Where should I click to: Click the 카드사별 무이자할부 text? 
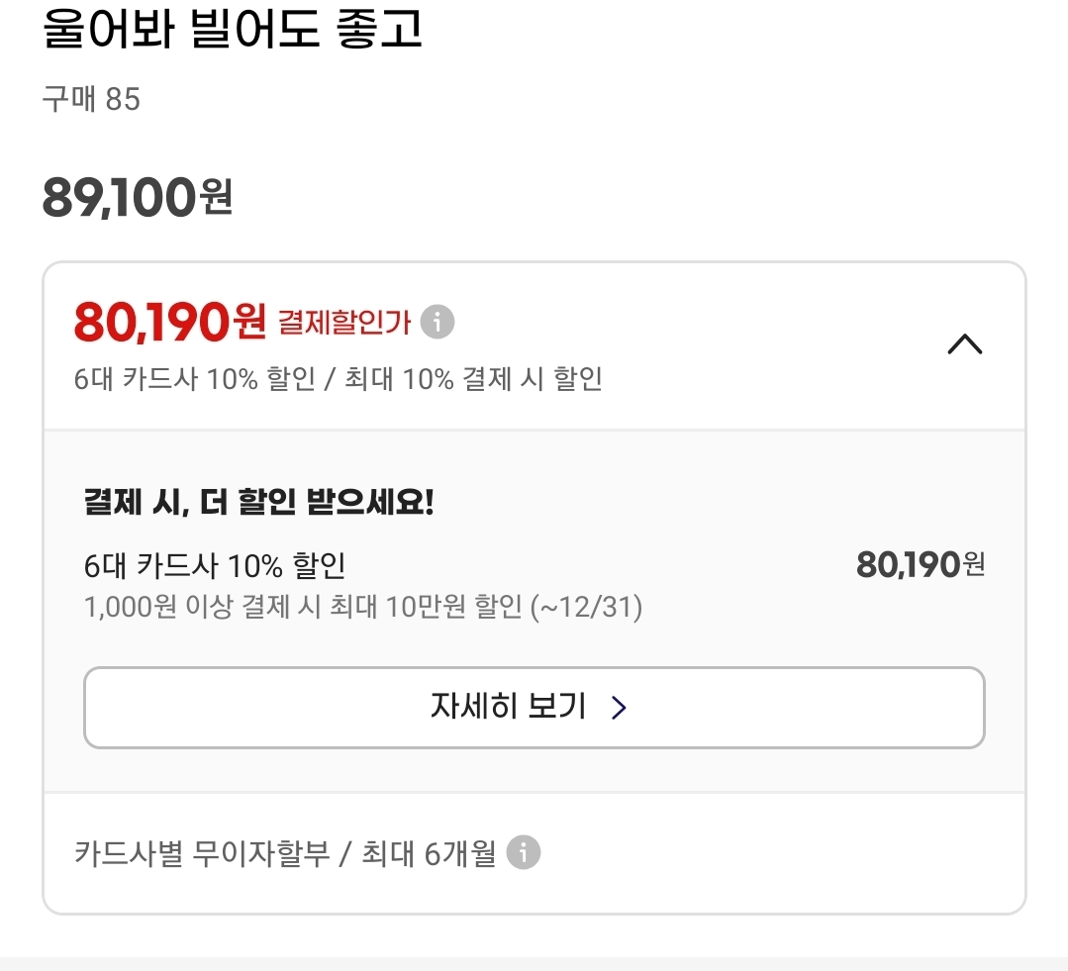[202, 853]
